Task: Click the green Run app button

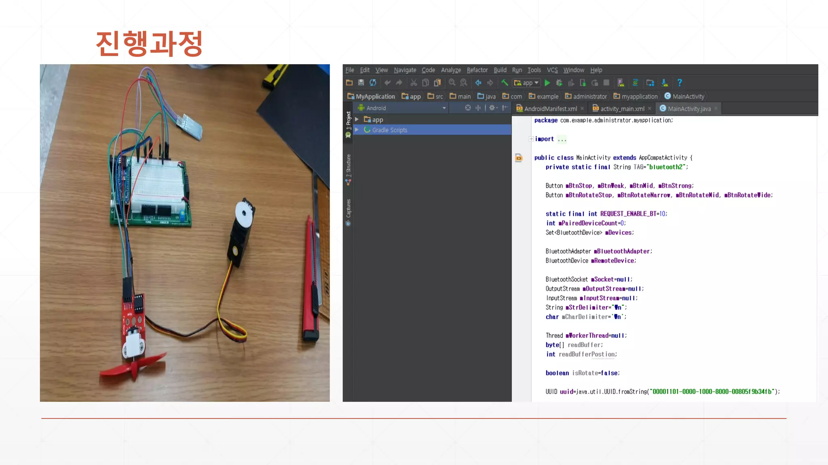Action: coord(547,83)
